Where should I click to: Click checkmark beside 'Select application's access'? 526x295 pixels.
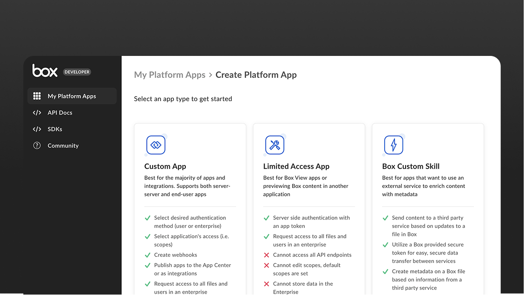(147, 237)
